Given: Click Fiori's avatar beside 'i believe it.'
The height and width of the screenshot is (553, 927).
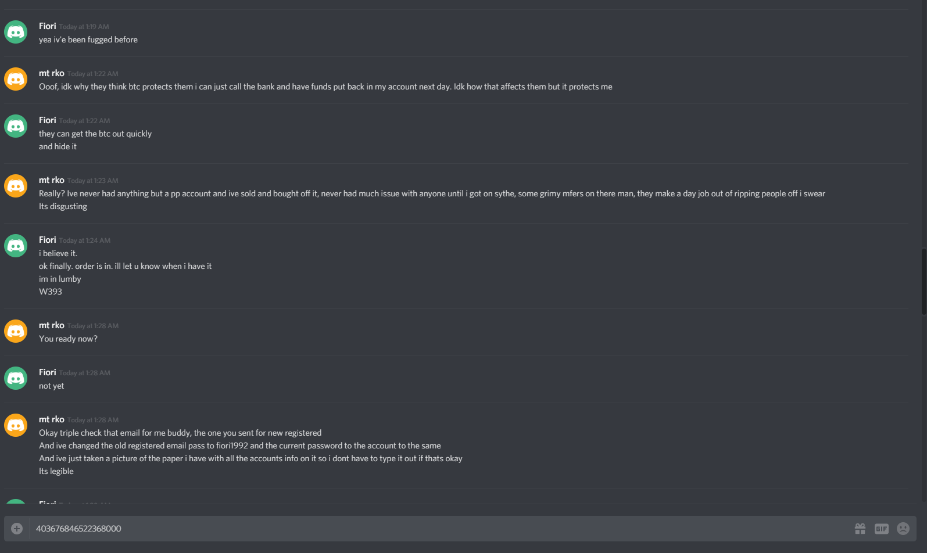Looking at the screenshot, I should 16,246.
